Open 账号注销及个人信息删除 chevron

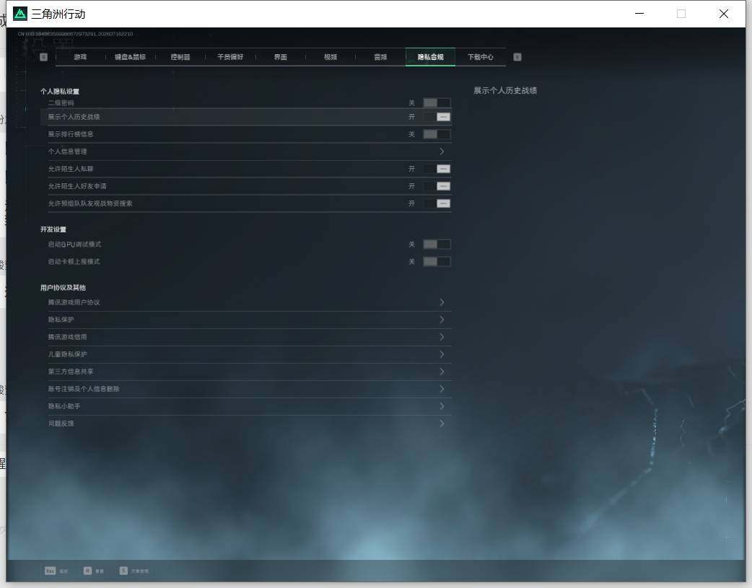click(x=442, y=389)
